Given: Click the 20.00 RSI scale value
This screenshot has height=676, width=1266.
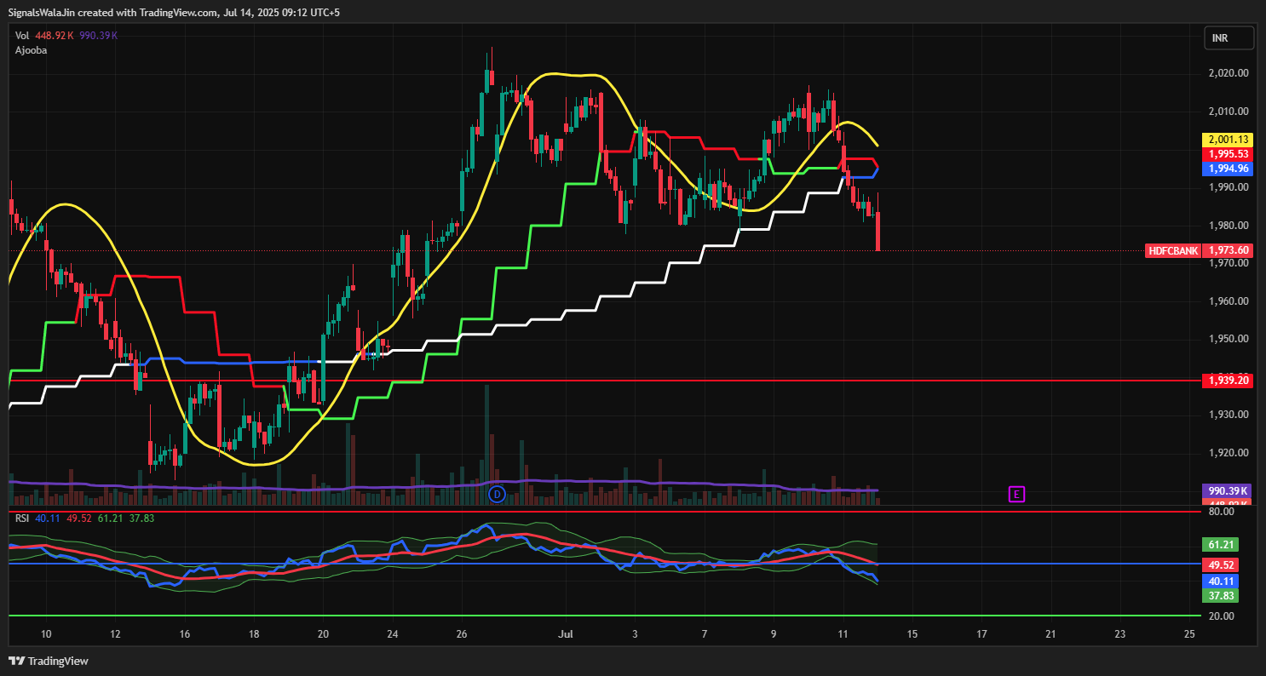Looking at the screenshot, I should pyautogui.click(x=1221, y=616).
